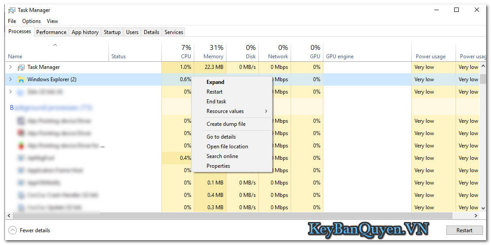Expand the Task Manager process row
This screenshot has width=491, height=245.
(x=10, y=67)
